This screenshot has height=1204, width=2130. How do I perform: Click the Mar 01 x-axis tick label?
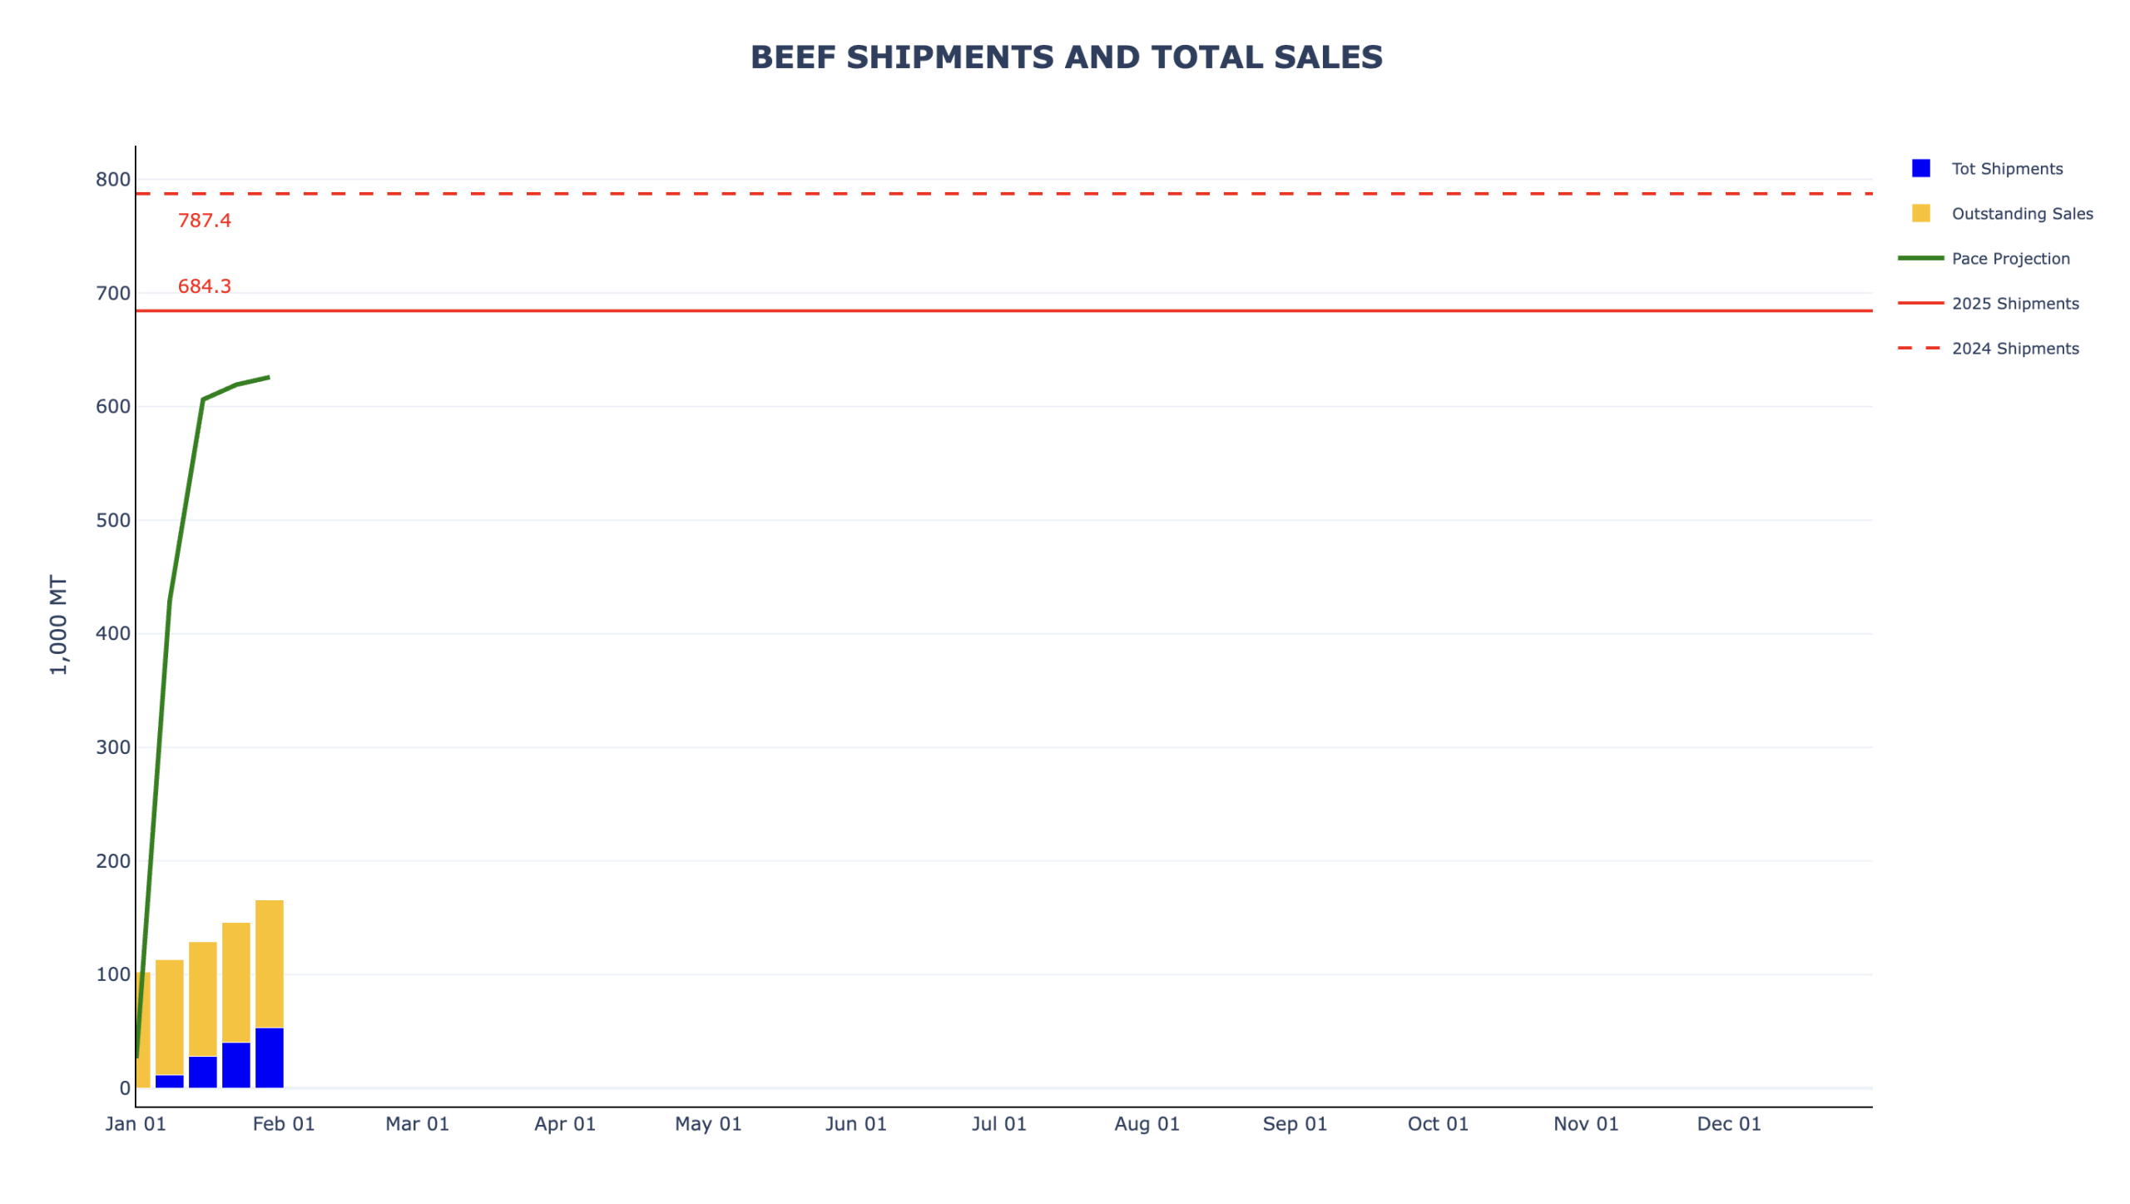[417, 1123]
